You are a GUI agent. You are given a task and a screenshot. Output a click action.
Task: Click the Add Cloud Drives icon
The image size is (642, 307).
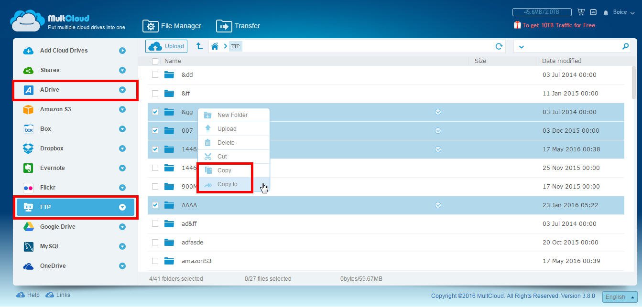click(28, 51)
